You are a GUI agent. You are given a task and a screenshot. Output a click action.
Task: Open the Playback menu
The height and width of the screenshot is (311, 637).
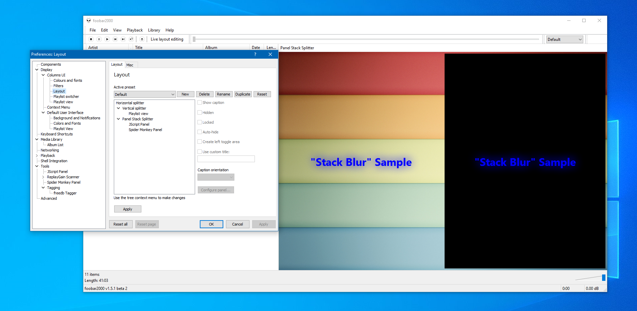[x=135, y=30]
